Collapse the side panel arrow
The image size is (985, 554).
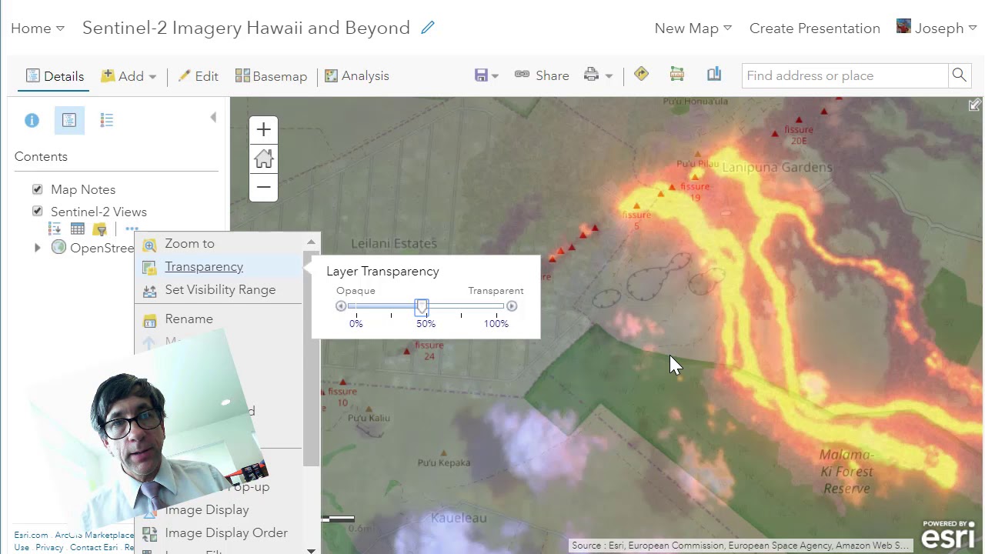point(213,117)
